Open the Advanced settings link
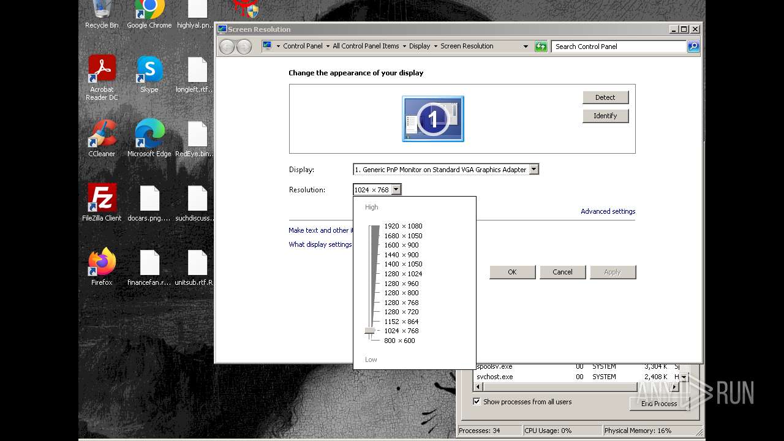This screenshot has height=441, width=784. [608, 211]
